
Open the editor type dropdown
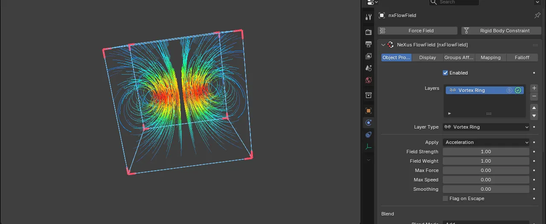click(372, 2)
